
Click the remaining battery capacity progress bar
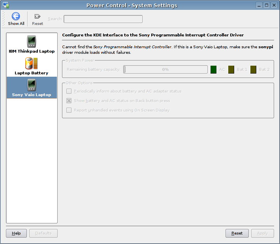click(x=165, y=69)
